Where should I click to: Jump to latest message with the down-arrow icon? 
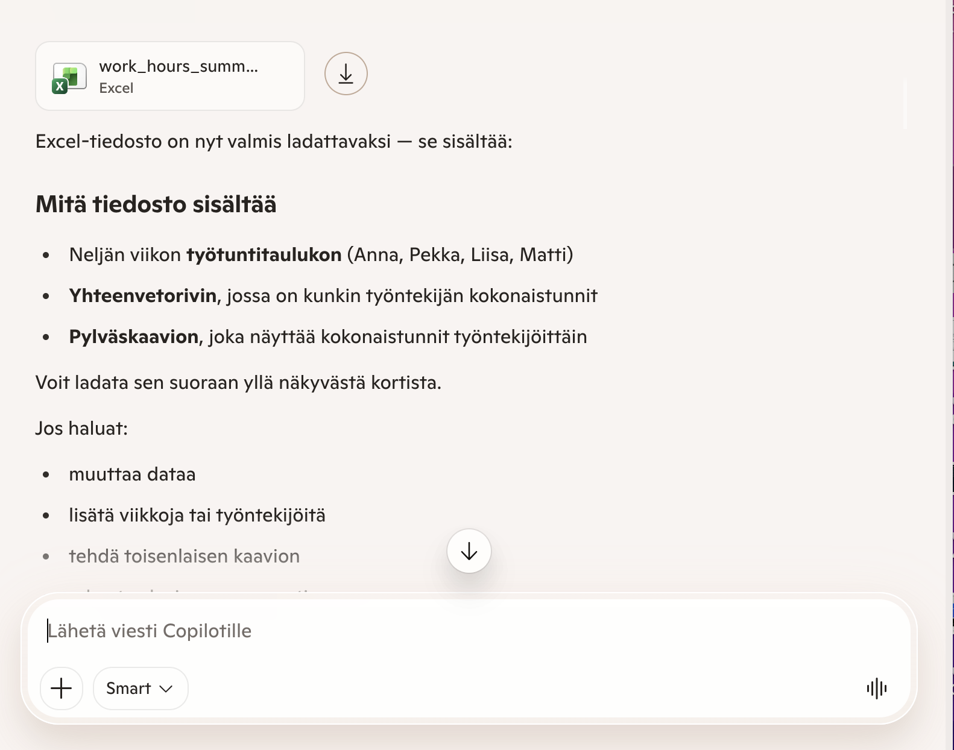click(469, 550)
